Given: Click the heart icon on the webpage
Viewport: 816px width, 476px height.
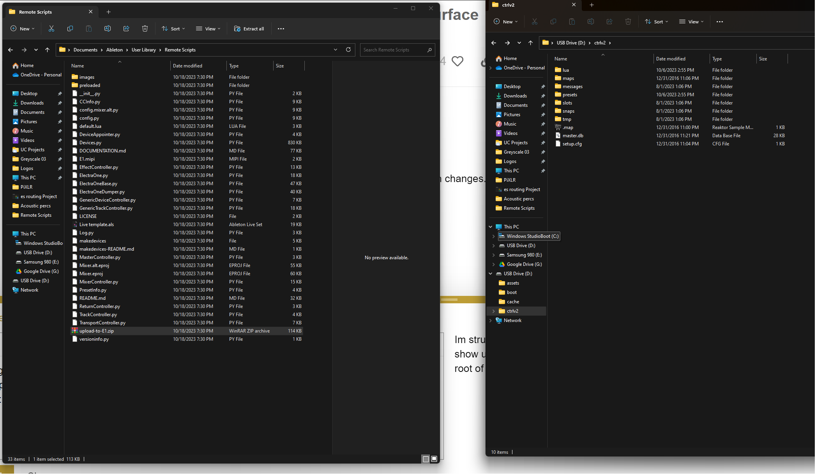Looking at the screenshot, I should coord(457,61).
